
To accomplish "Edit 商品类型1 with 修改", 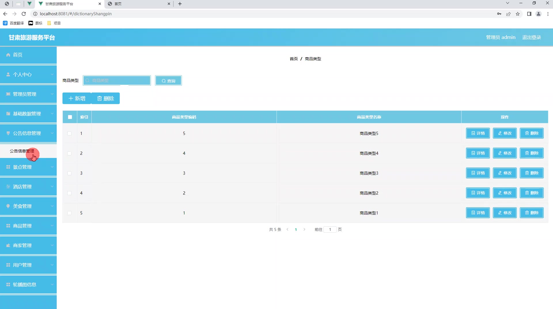I will pyautogui.click(x=505, y=213).
